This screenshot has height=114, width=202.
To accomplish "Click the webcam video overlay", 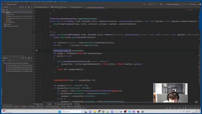I will pos(170,93).
